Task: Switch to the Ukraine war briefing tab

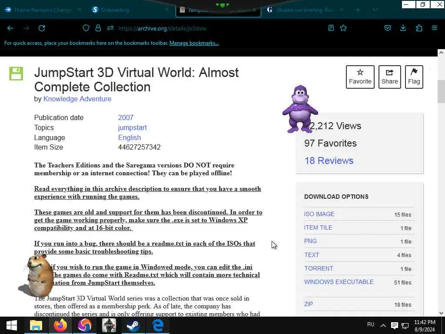Action: point(304,10)
